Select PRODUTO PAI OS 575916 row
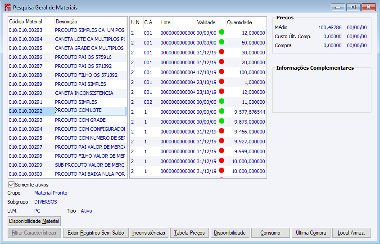 tap(68, 57)
